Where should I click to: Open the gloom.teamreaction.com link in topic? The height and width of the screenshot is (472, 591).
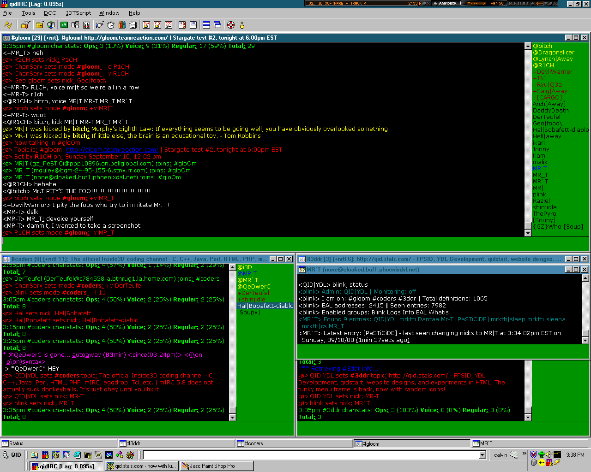[x=112, y=150]
